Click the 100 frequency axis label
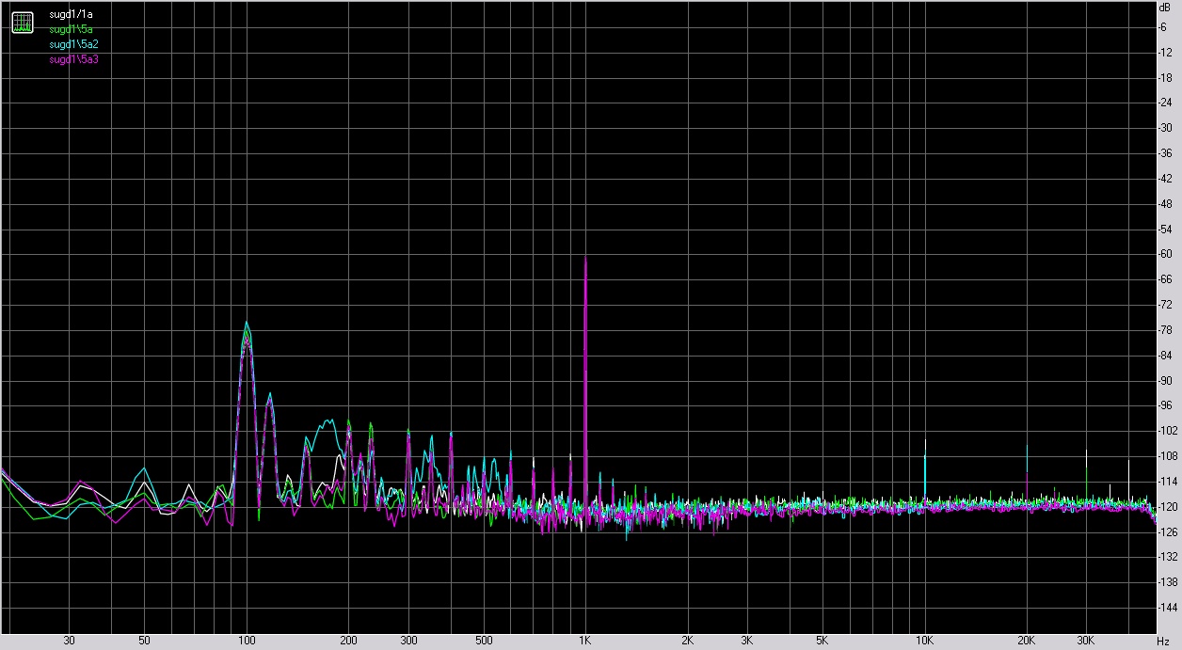Image resolution: width=1182 pixels, height=650 pixels. pyautogui.click(x=247, y=641)
